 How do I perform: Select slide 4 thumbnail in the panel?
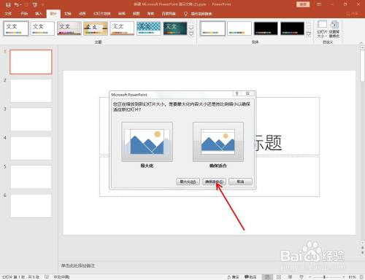pos(31,148)
